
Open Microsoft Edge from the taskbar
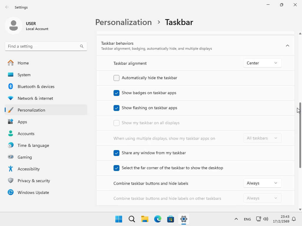(x=158, y=219)
